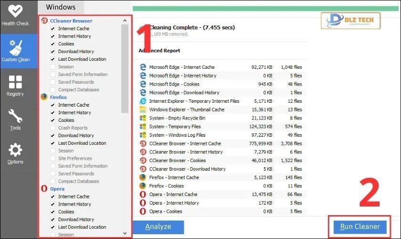Click the Opera group icon
This screenshot has width=401, height=239.
[x=44, y=189]
